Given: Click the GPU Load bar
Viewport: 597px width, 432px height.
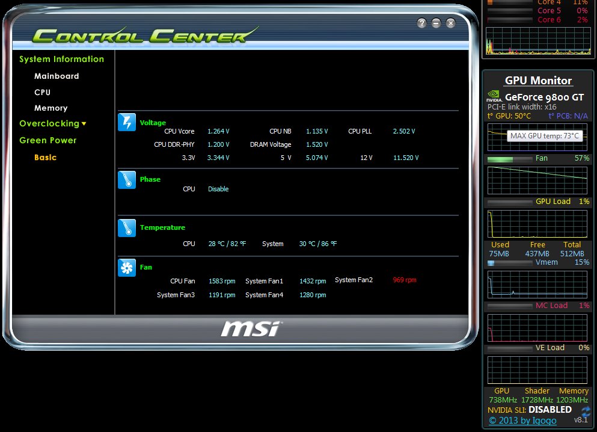Looking at the screenshot, I should [509, 202].
